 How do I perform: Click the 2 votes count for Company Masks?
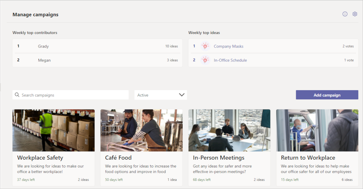pyautogui.click(x=348, y=46)
